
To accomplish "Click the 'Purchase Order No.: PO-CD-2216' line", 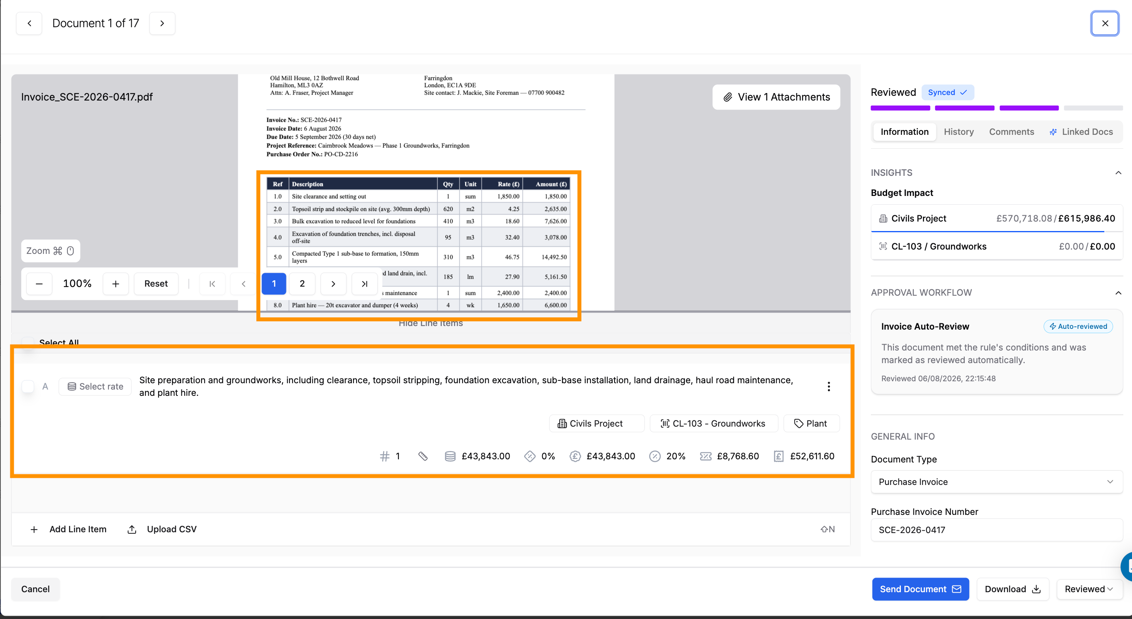I will point(312,154).
